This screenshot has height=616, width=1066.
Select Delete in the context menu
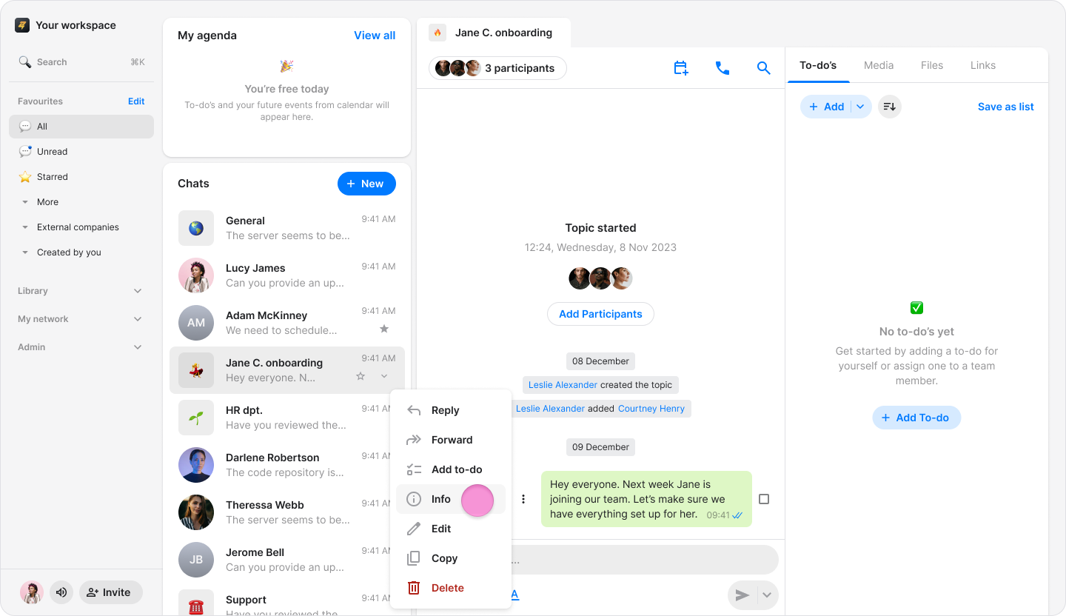(x=451, y=588)
